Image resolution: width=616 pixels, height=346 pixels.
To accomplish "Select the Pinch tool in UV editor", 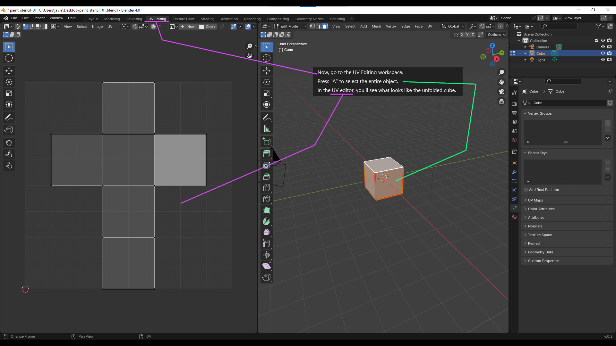I will tap(9, 165).
